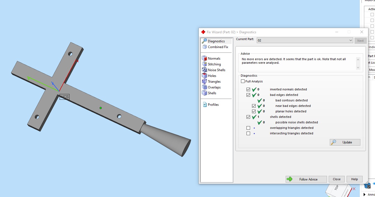375x197 pixels.
Task: Click the Advice box scroll-up arrow
Action: click(358, 60)
